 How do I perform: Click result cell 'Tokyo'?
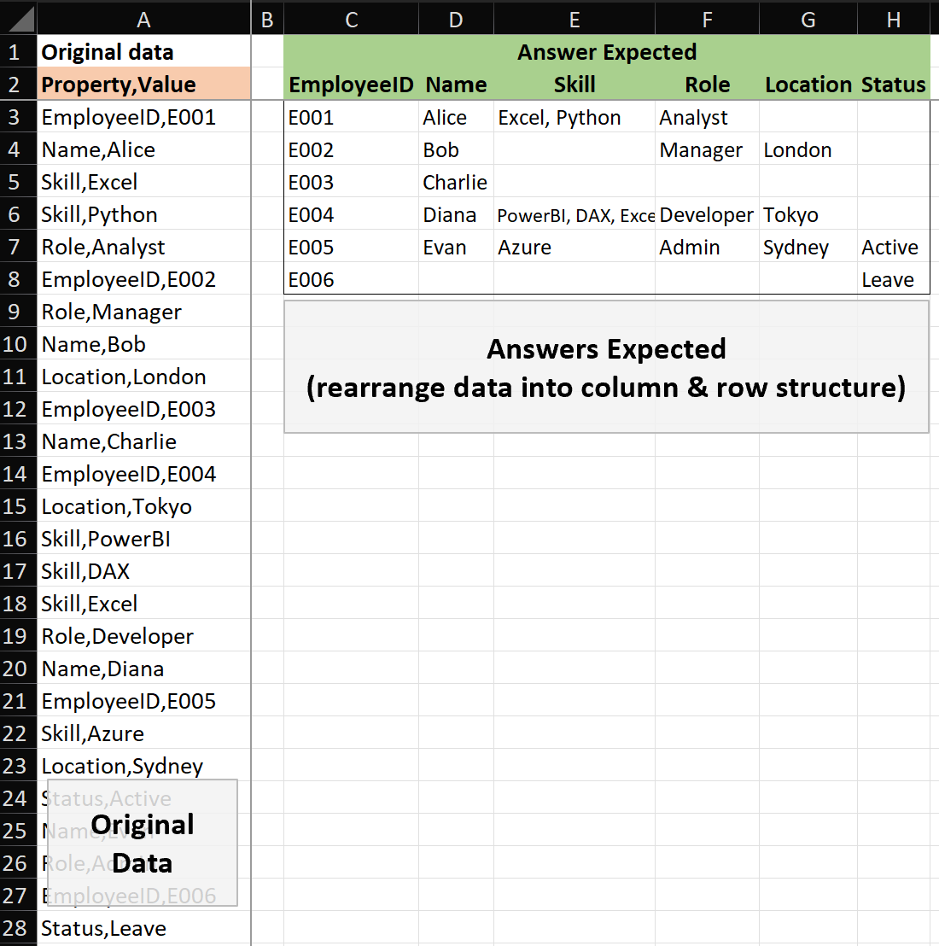point(808,214)
